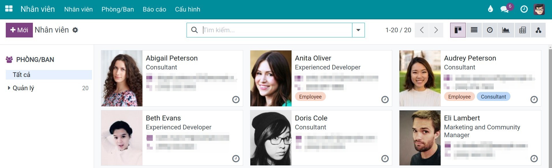
Task: Click activity clock on Abigail Peterson card
Action: (236, 100)
